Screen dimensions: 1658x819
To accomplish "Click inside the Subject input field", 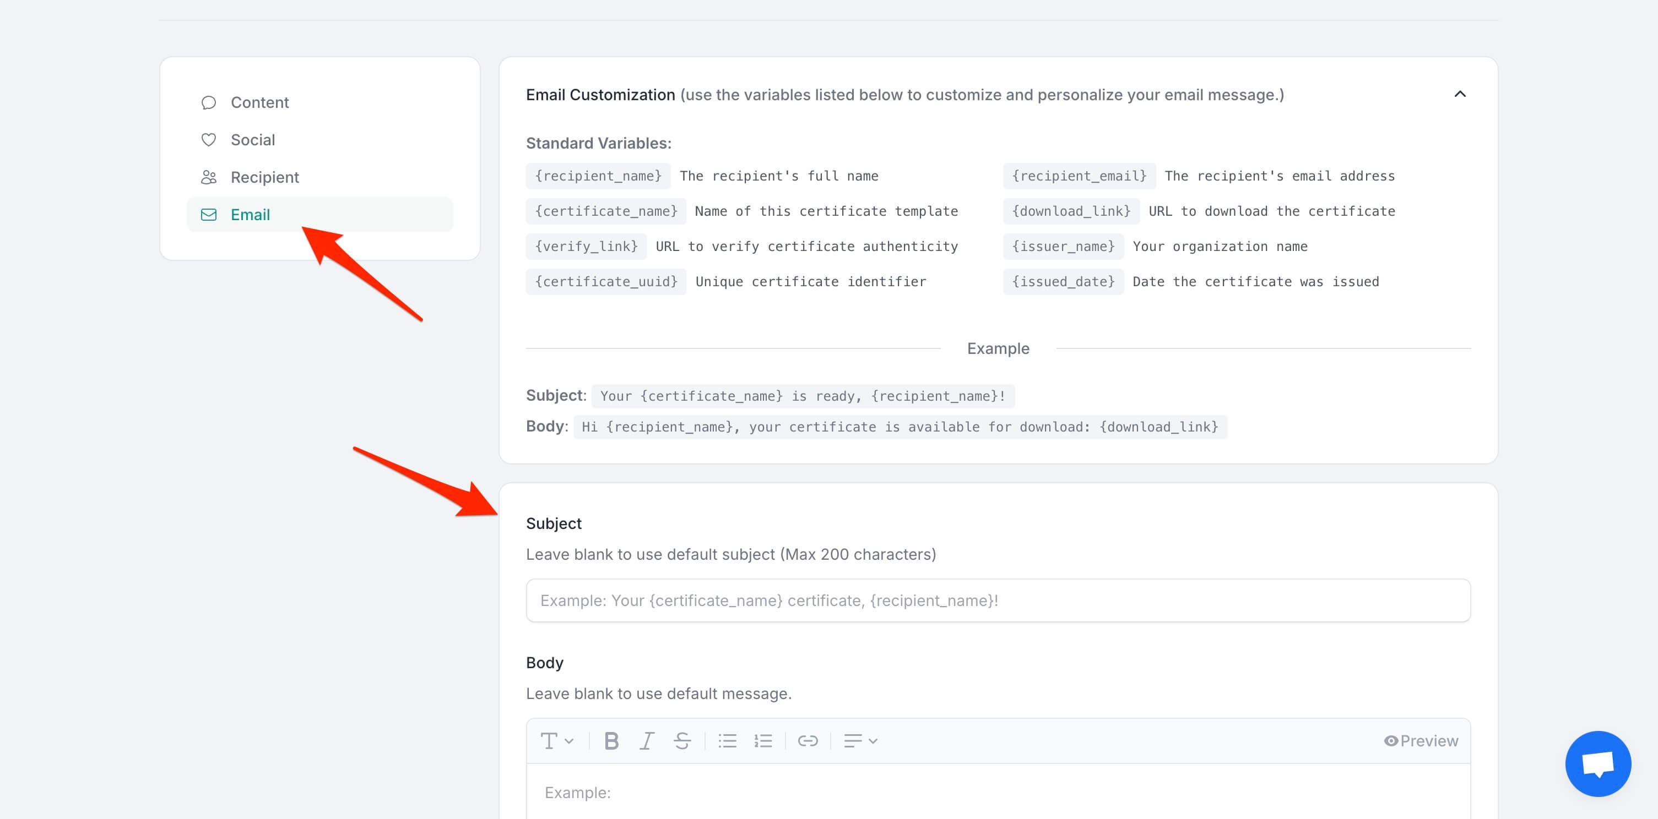I will point(998,600).
